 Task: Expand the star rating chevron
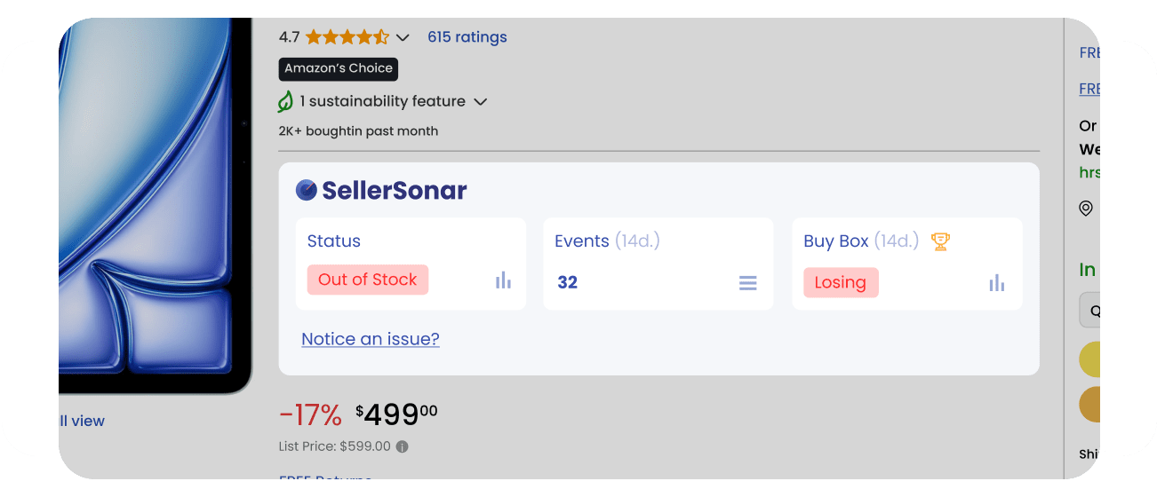coord(403,37)
